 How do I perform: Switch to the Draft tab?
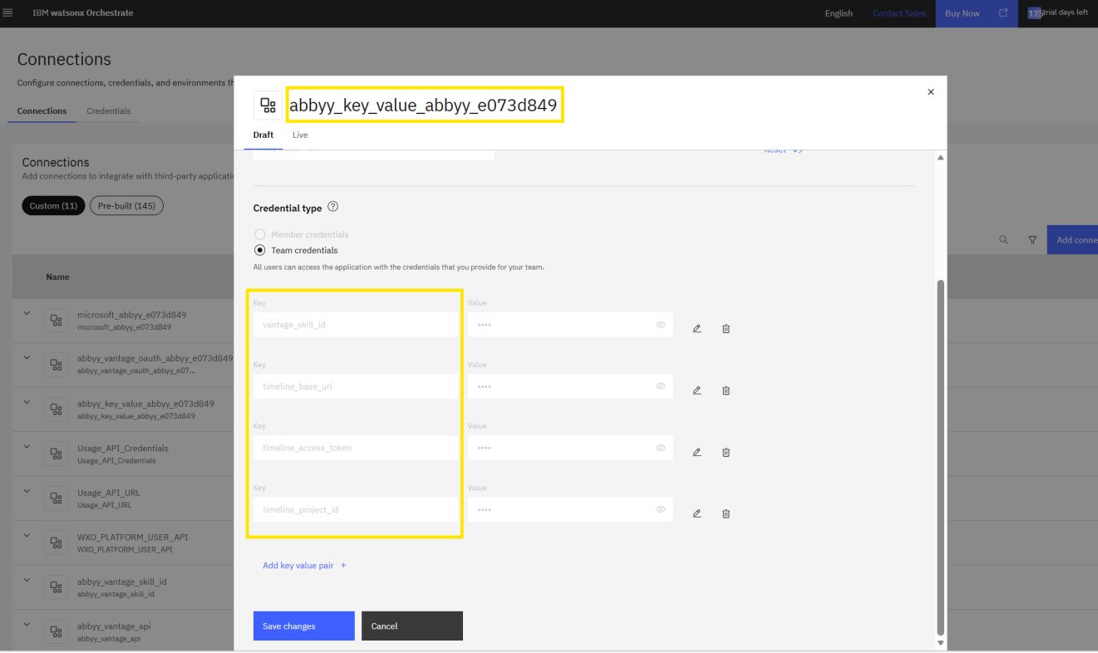click(x=263, y=135)
